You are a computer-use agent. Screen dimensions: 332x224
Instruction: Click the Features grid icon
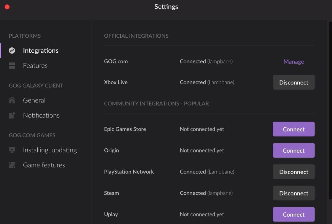(12, 66)
